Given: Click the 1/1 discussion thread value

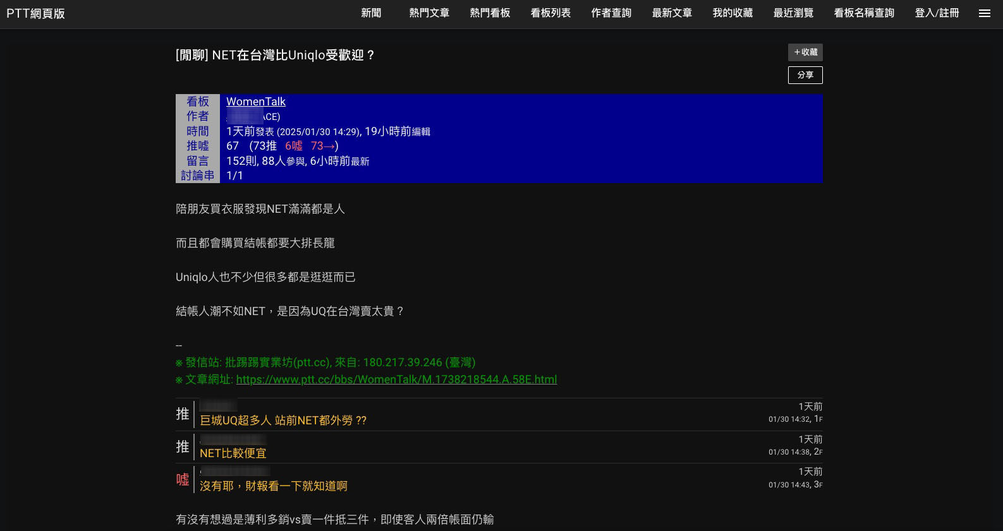Looking at the screenshot, I should pyautogui.click(x=234, y=176).
